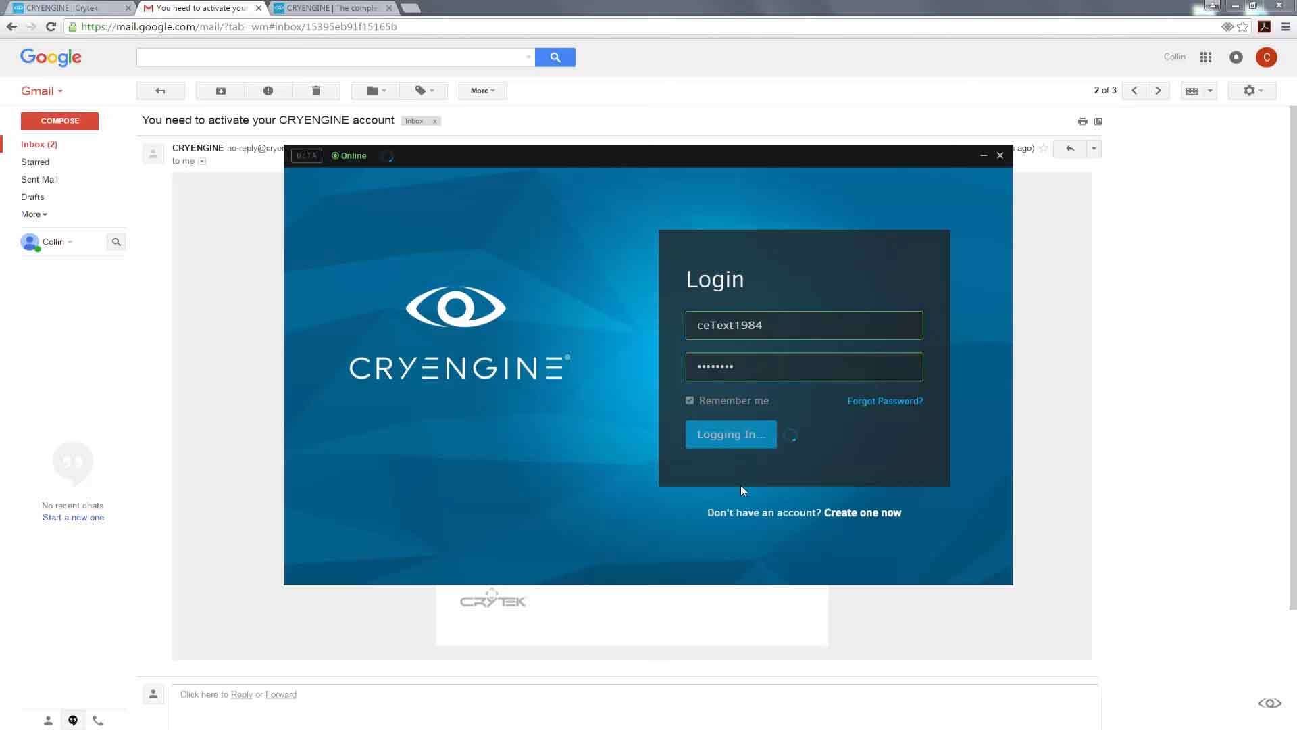Reply using the reply arrow icon
Screen dimensions: 1297x730
1069,148
